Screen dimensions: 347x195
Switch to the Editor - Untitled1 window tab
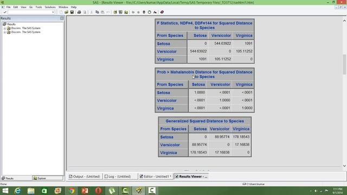point(156,177)
